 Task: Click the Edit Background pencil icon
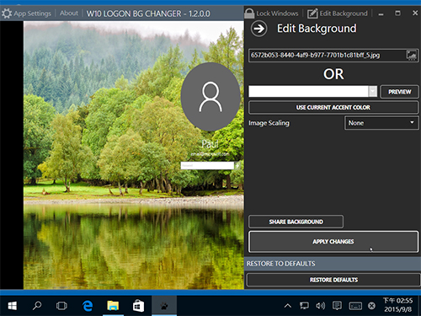(x=312, y=13)
